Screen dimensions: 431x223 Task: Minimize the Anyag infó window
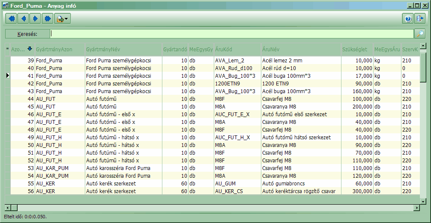tap(410, 6)
